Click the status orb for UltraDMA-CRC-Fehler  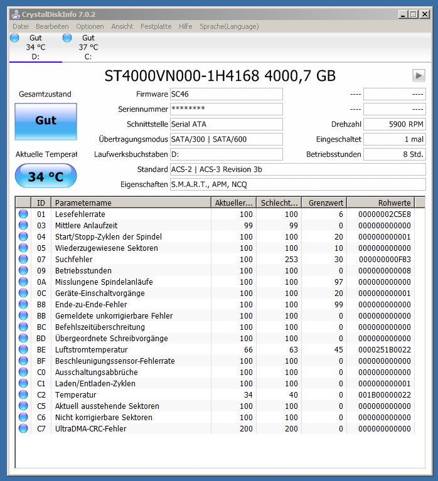point(23,428)
